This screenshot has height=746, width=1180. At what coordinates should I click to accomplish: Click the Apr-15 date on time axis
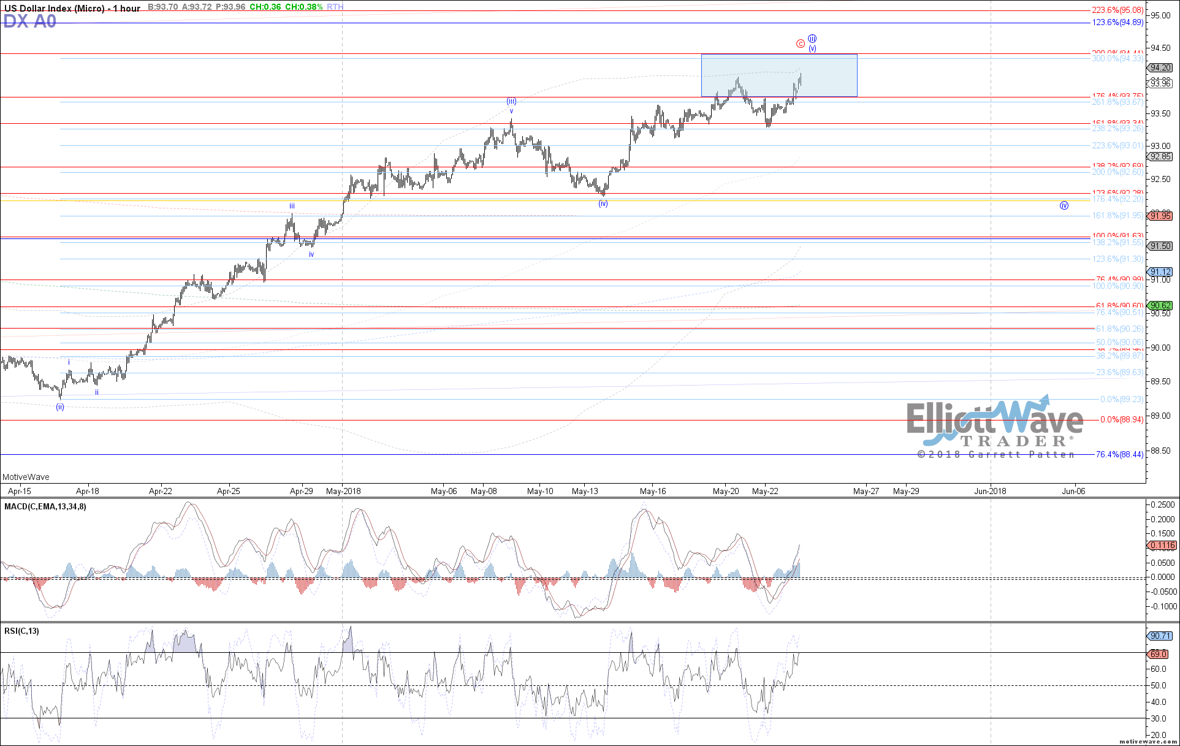(20, 491)
